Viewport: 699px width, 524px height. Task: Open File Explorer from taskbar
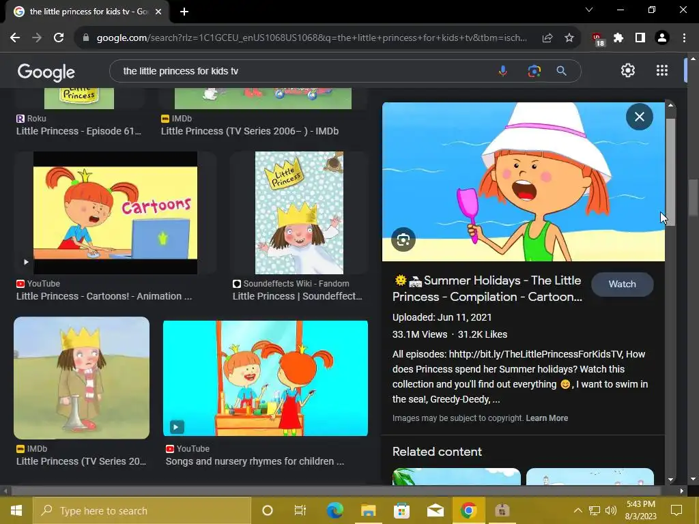pos(368,510)
